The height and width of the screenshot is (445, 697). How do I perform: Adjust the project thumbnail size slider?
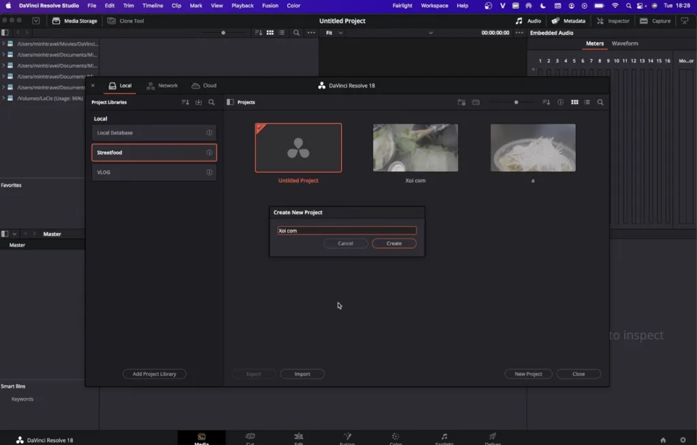(x=516, y=102)
